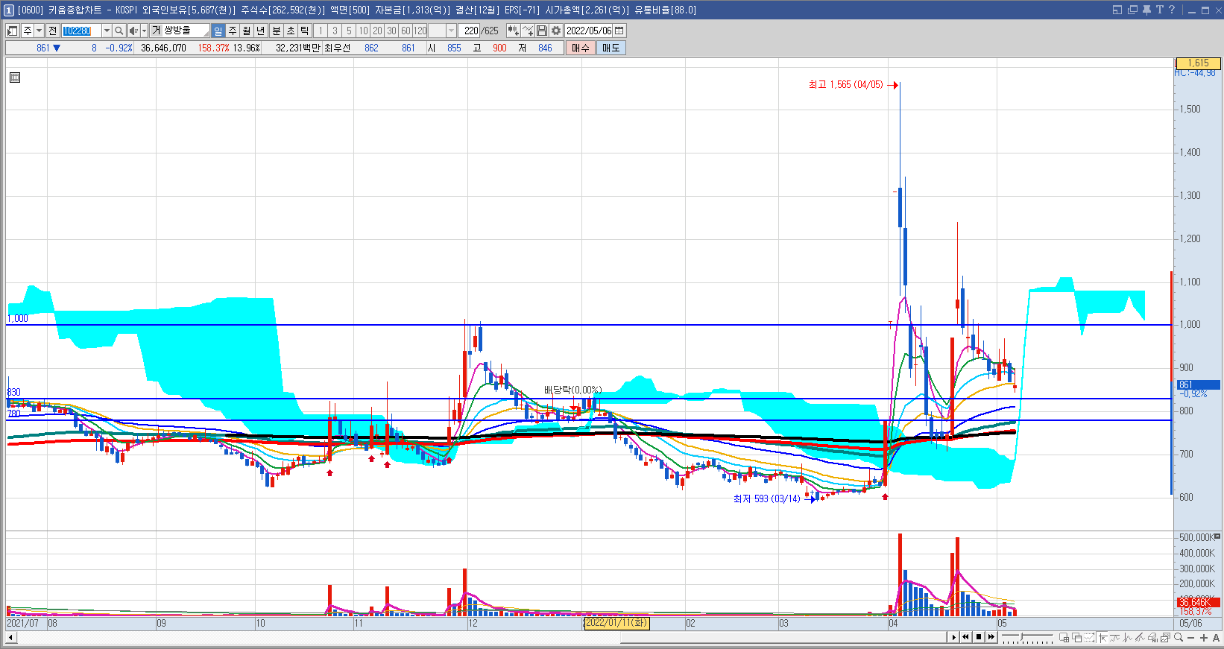The height and width of the screenshot is (649, 1224).
Task: Click the window layout icon in the title bar
Action: (x=1117, y=10)
